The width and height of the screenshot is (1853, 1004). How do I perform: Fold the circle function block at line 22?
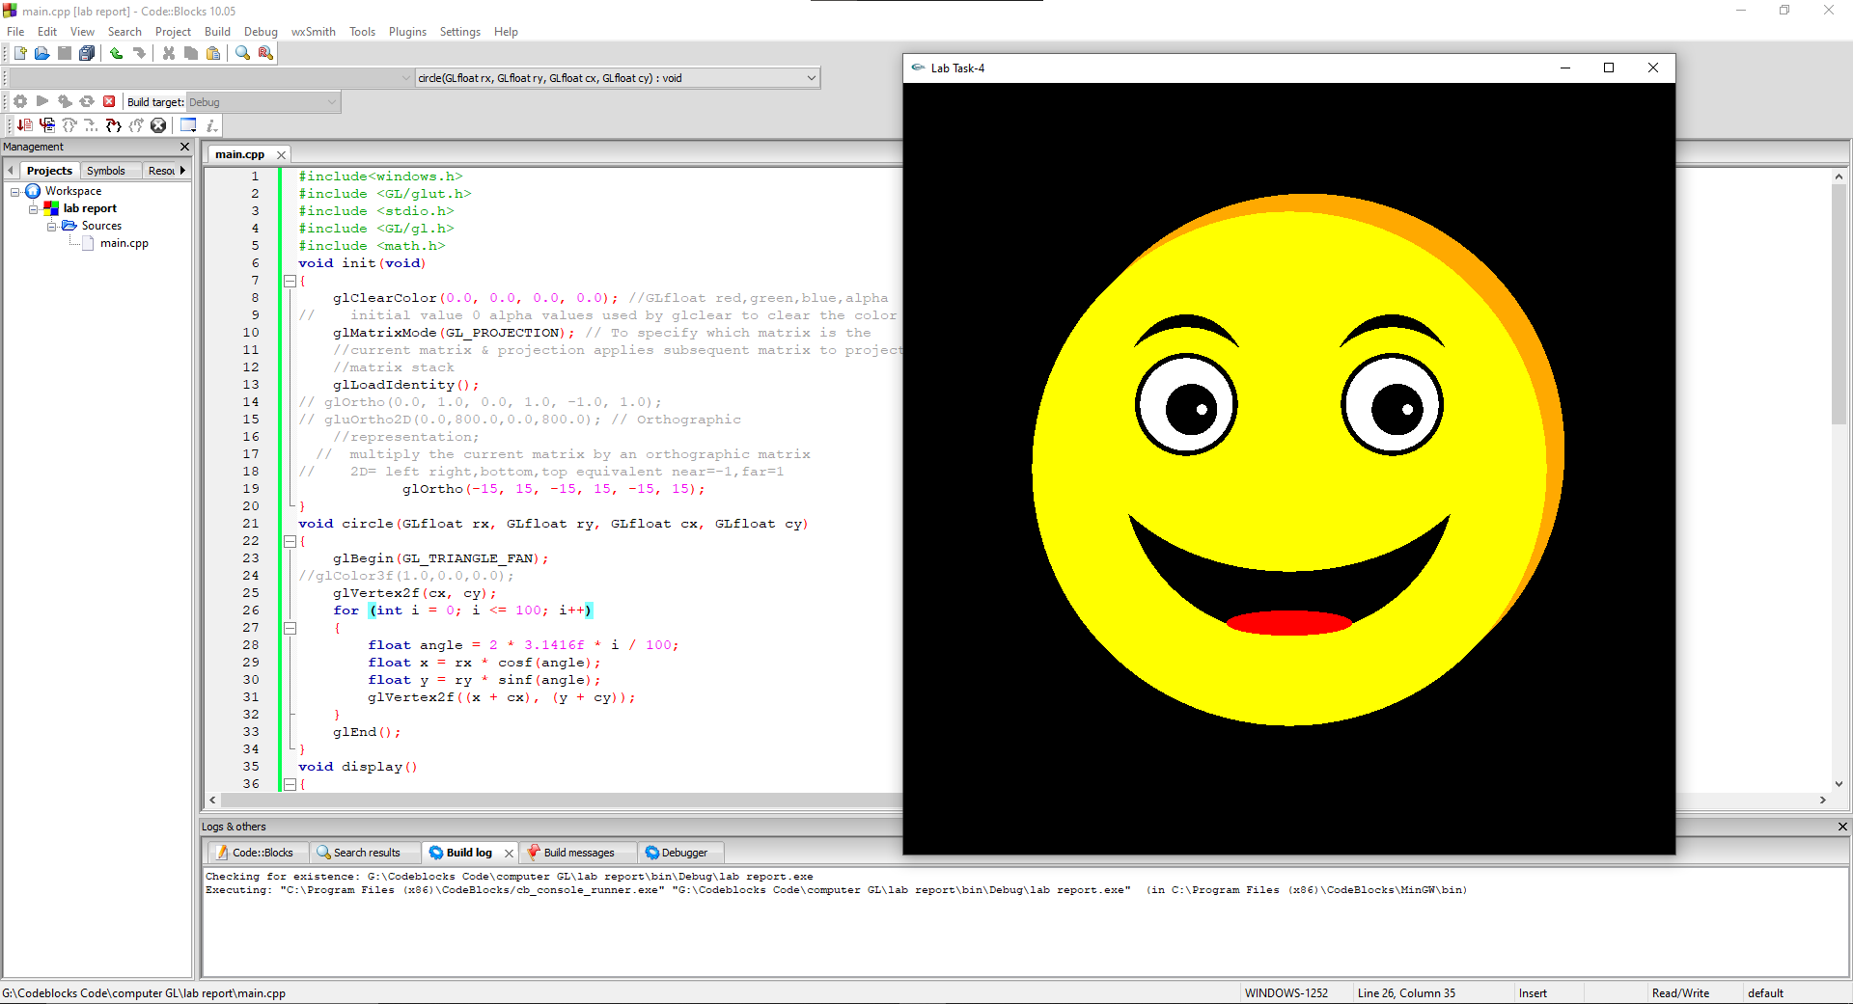point(290,541)
